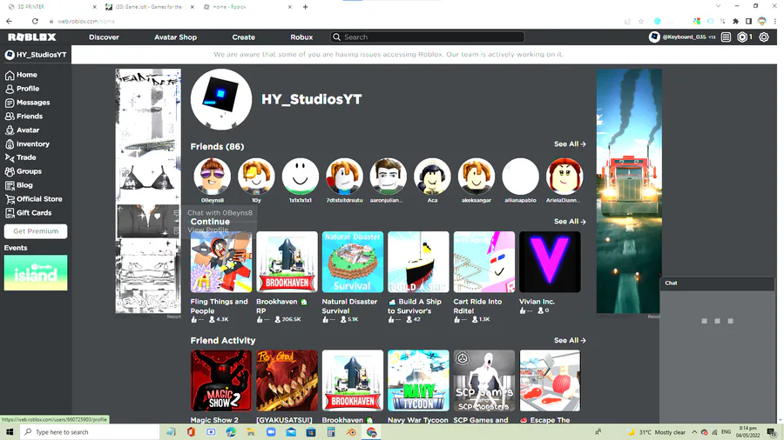This screenshot has width=784, height=440.
Task: Open the Create menu
Action: pos(244,37)
